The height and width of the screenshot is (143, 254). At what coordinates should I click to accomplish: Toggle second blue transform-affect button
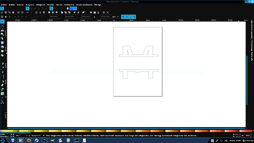(127, 17)
